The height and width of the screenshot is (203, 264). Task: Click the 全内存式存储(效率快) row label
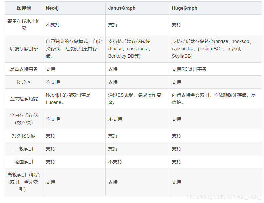click(x=24, y=119)
